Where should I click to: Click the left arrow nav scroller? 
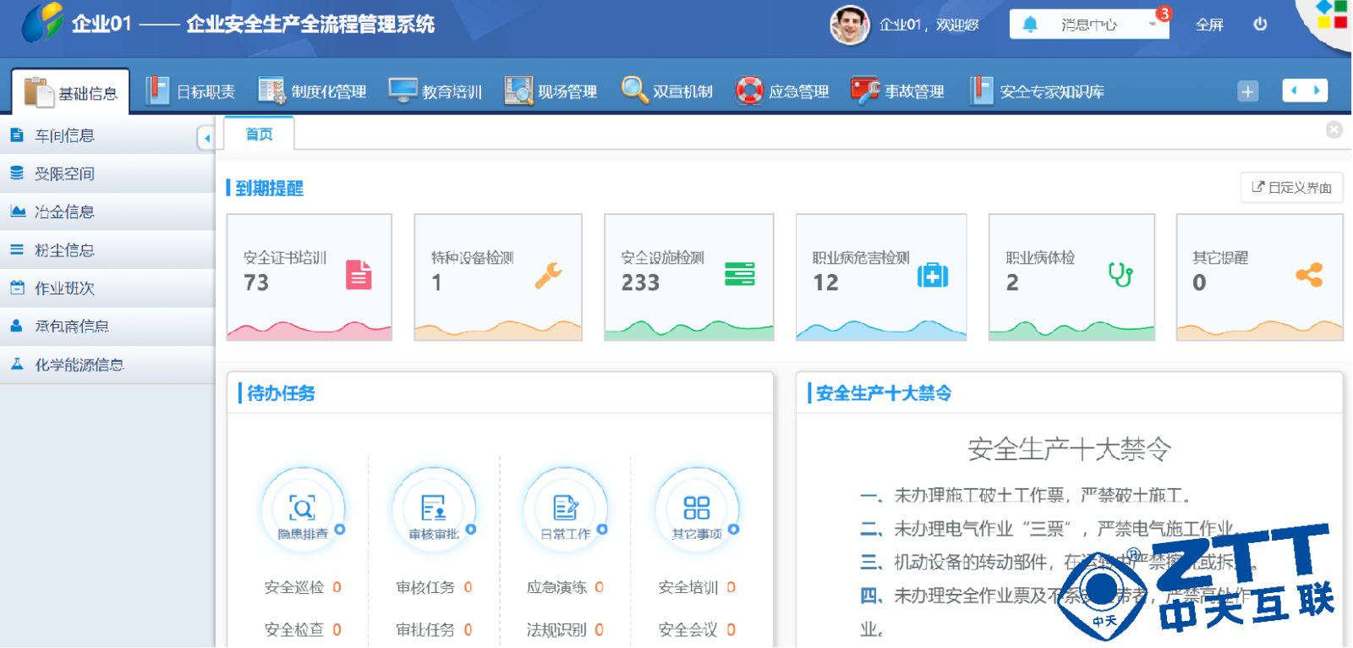pyautogui.click(x=1294, y=90)
